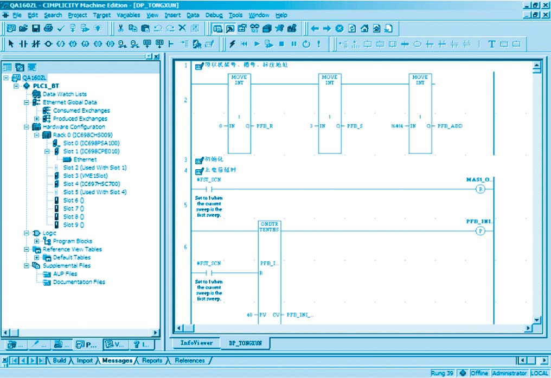Select Consumed Exchanges in the tree
The height and width of the screenshot is (378, 551).
(81, 110)
